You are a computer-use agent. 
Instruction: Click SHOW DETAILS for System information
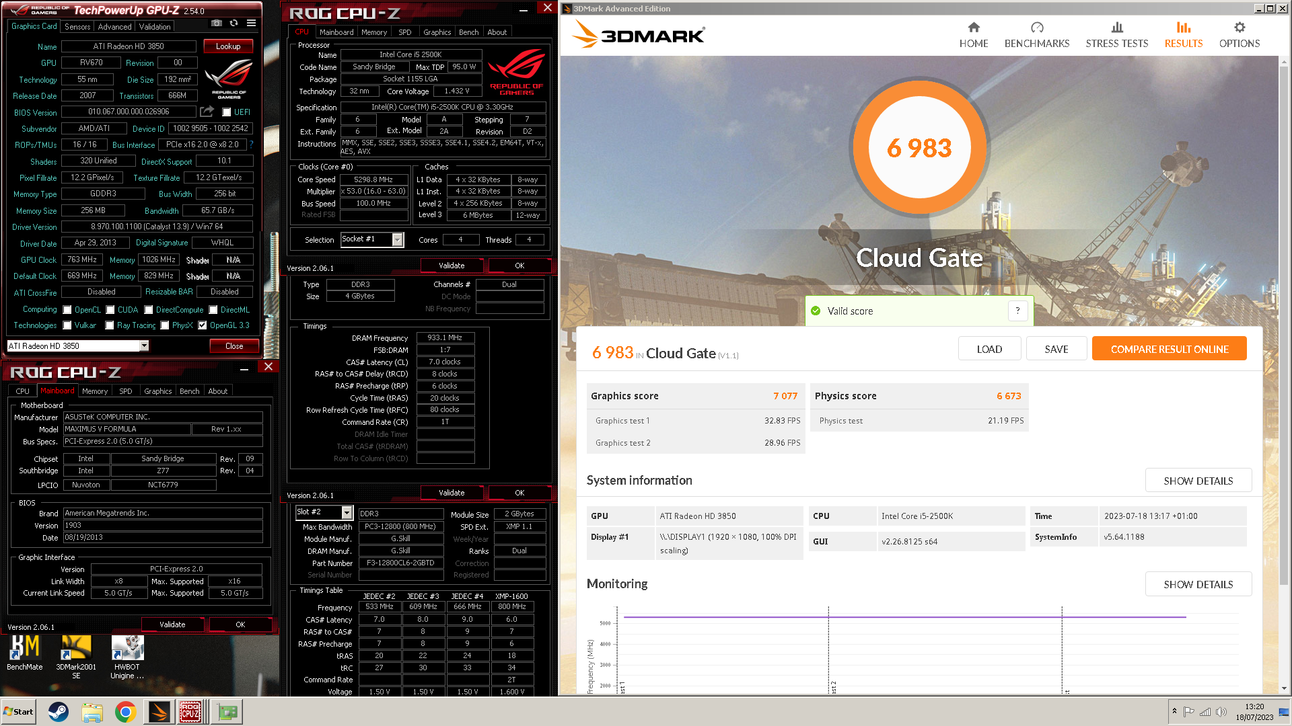pyautogui.click(x=1198, y=481)
